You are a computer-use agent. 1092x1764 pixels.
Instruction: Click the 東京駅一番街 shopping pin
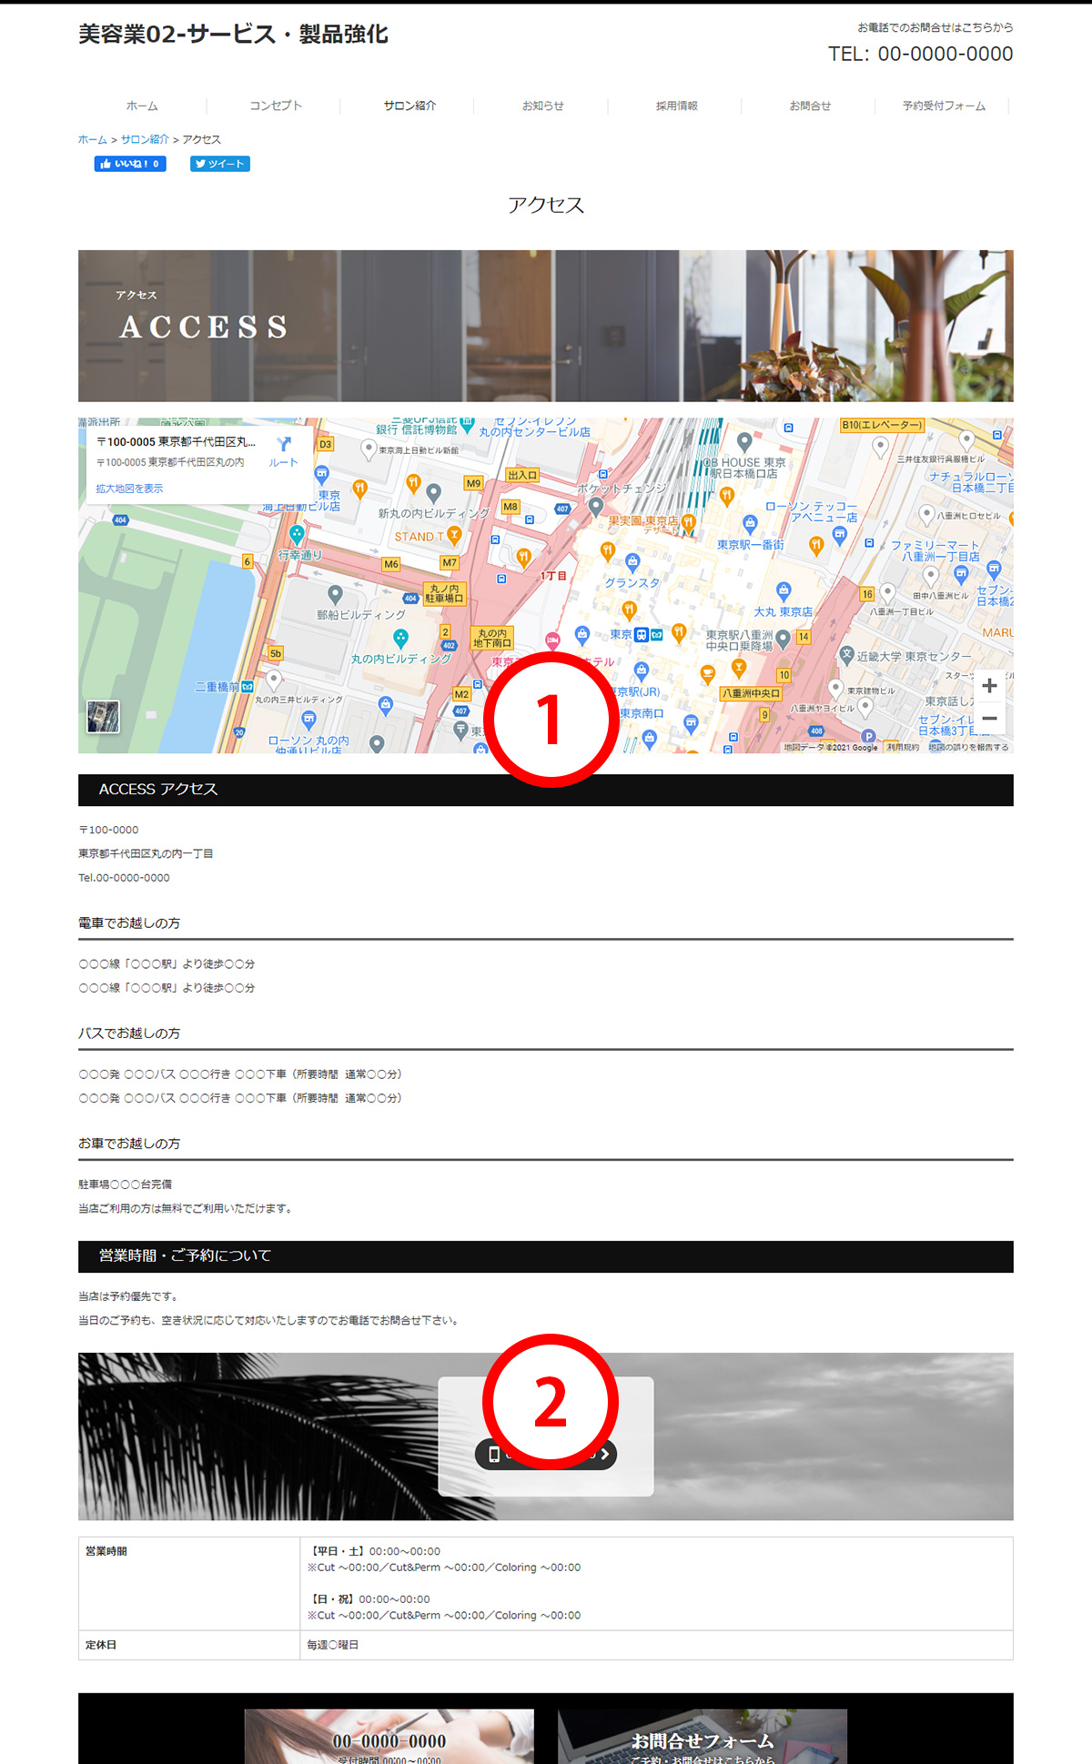[750, 524]
